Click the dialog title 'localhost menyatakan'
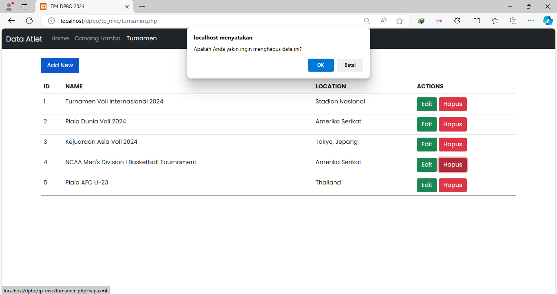The height and width of the screenshot is (294, 557). click(223, 38)
